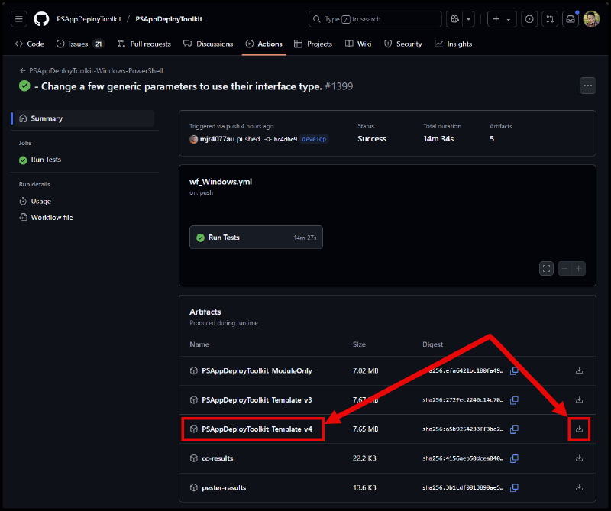
Task: Open the Copilot dropdown arrow
Action: pos(469,19)
